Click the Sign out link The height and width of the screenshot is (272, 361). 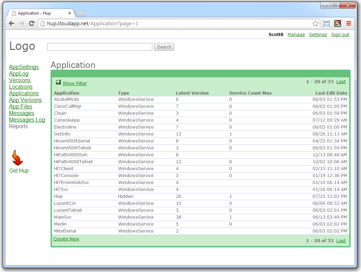click(340, 35)
